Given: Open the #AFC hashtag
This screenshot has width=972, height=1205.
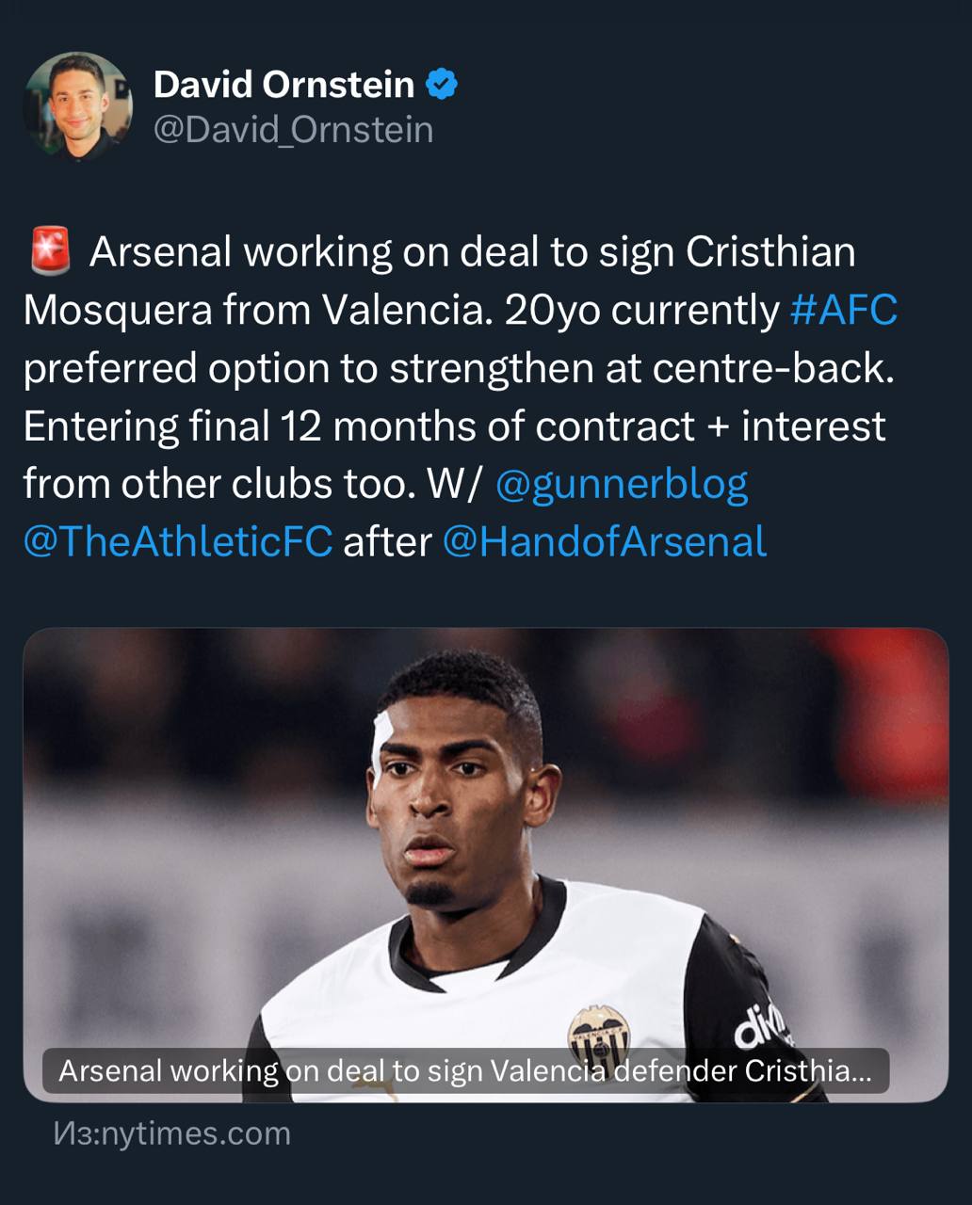Looking at the screenshot, I should tap(843, 310).
